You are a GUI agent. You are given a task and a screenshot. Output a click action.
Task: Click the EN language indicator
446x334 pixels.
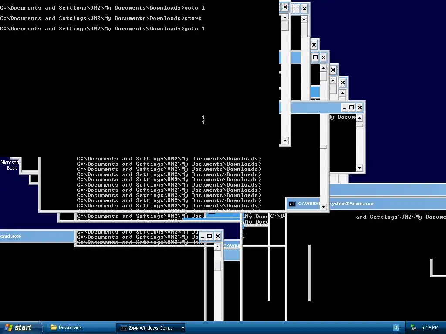coord(396,327)
